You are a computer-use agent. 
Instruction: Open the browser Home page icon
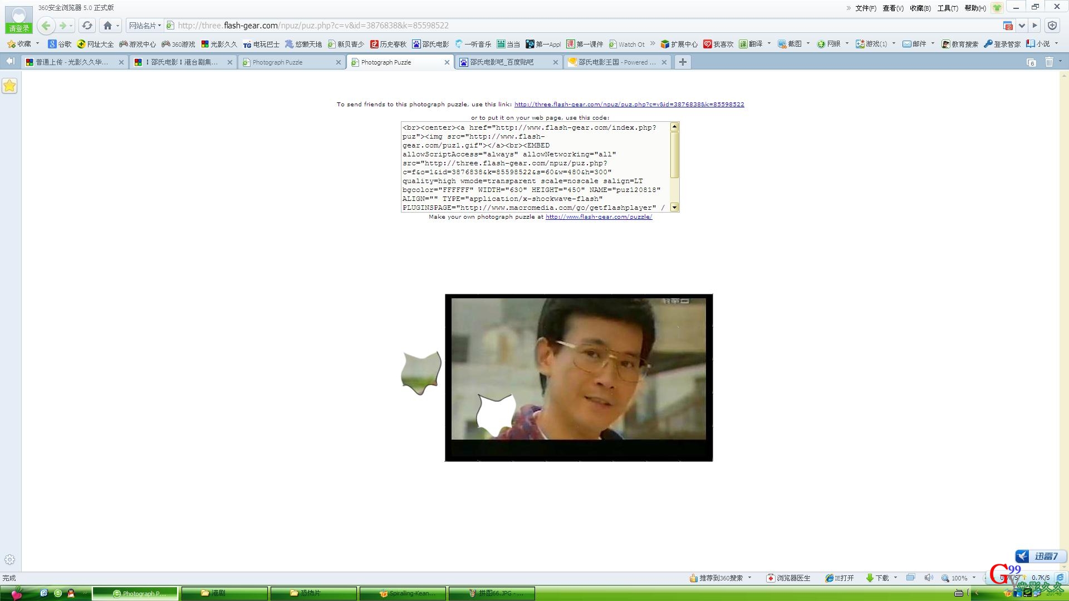pos(107,26)
